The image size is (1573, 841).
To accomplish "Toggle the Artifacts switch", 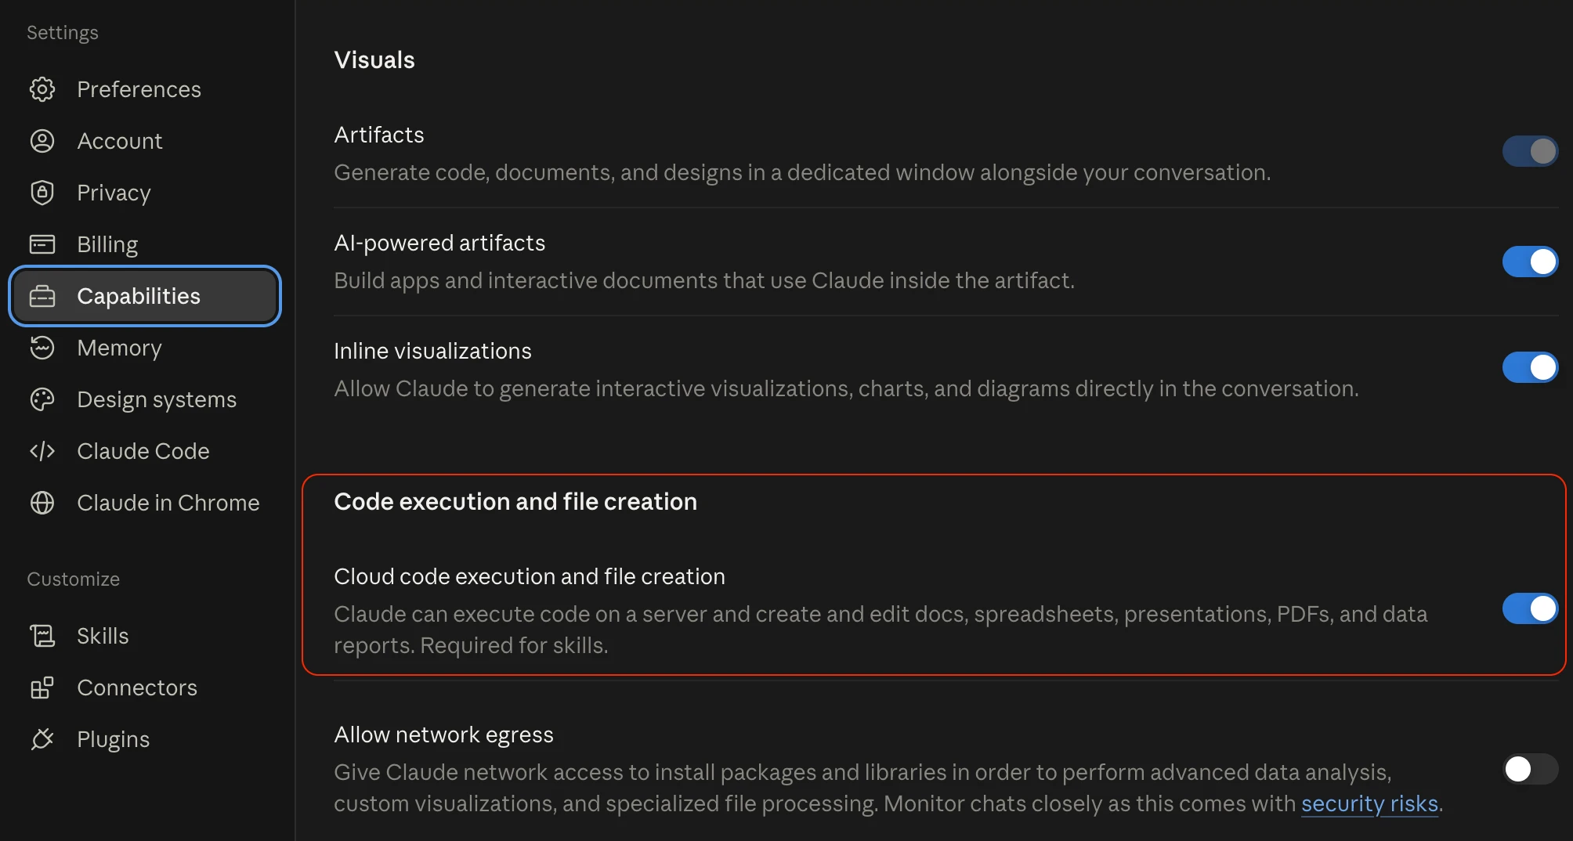I will click(1530, 151).
